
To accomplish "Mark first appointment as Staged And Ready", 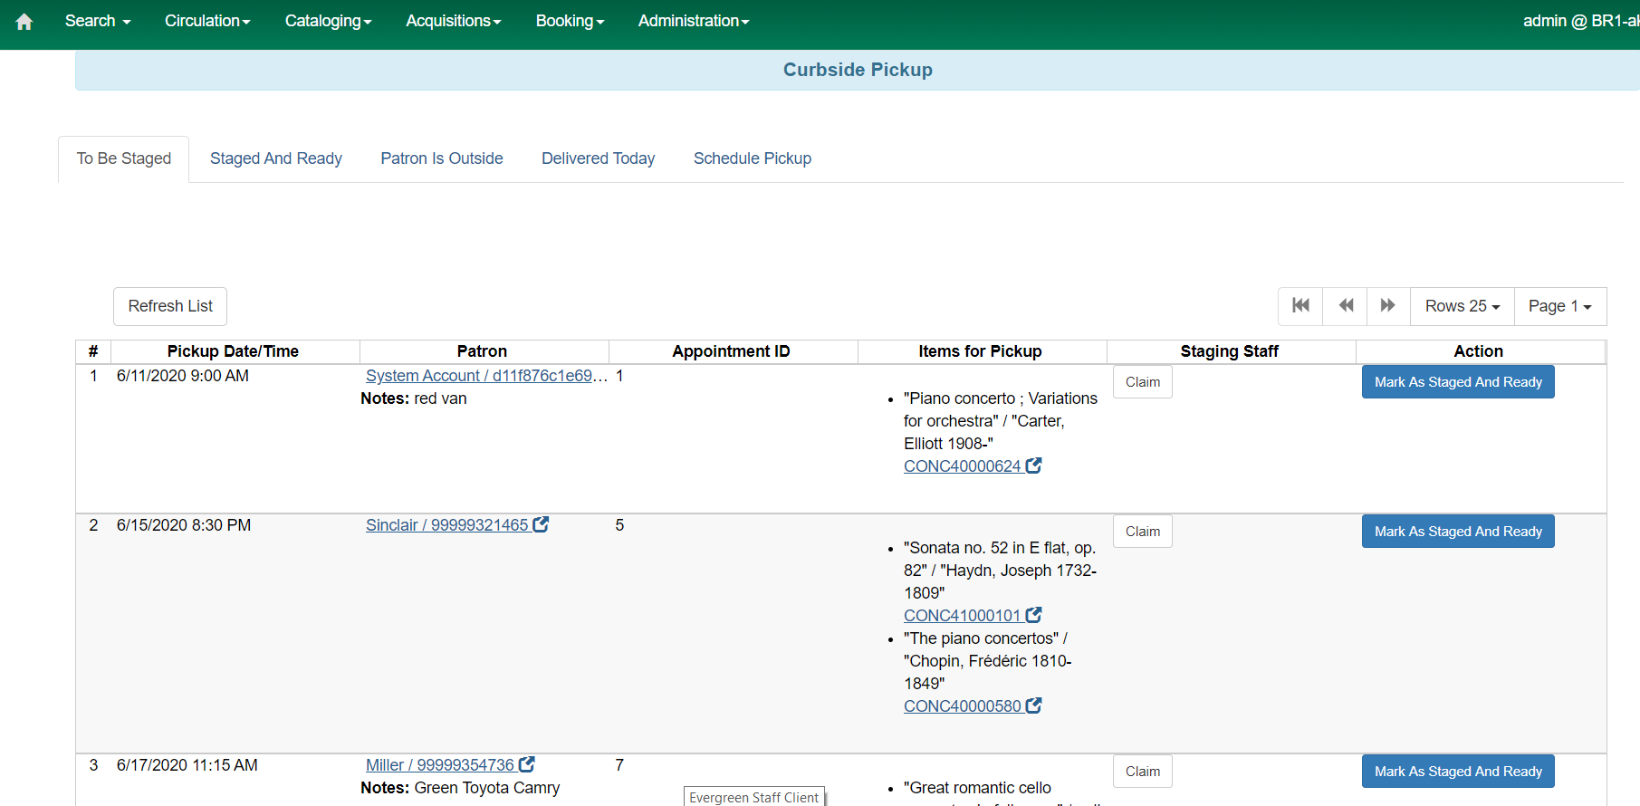I will pyautogui.click(x=1457, y=382).
